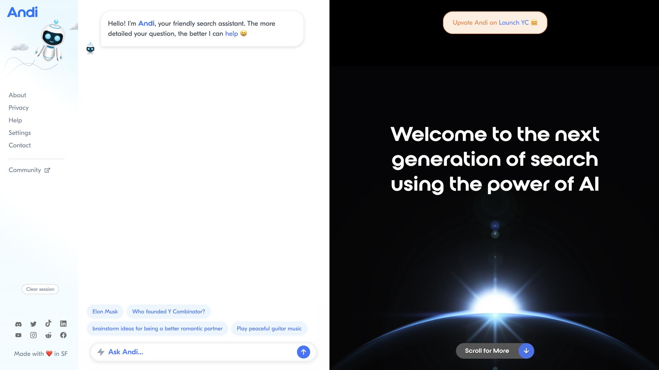Open the Discord social icon
Screen dimensions: 659x370
pos(19,324)
